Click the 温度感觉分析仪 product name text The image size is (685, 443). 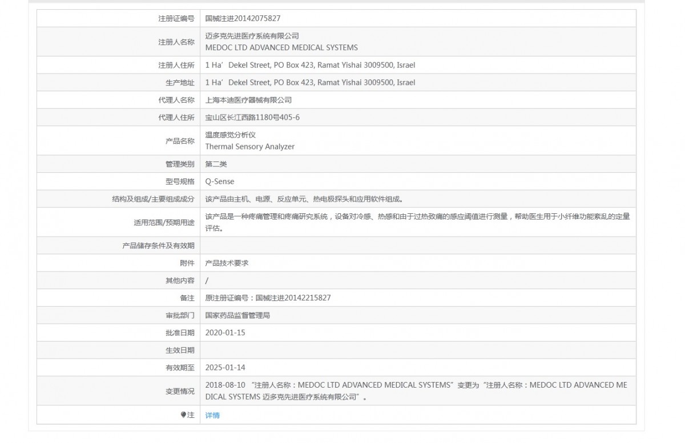(x=231, y=135)
